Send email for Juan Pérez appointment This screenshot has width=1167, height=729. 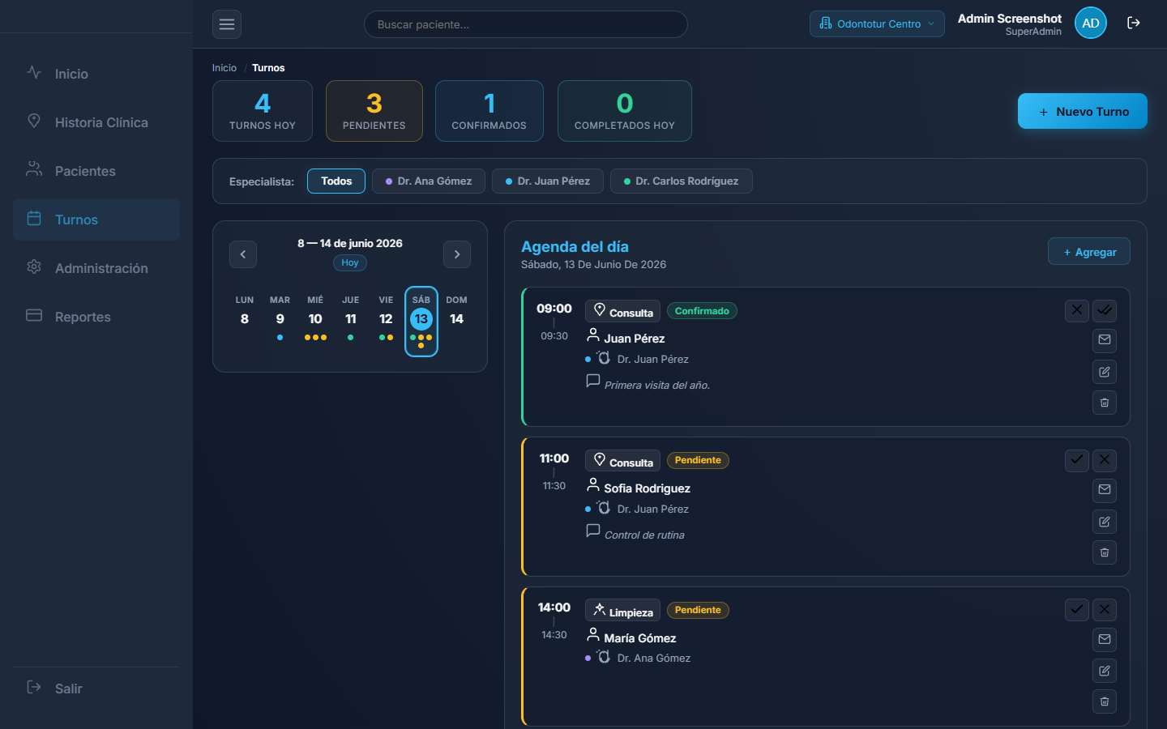tap(1105, 340)
